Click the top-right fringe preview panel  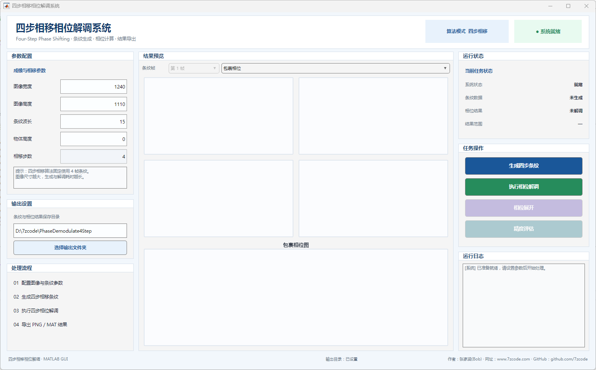pyautogui.click(x=373, y=116)
